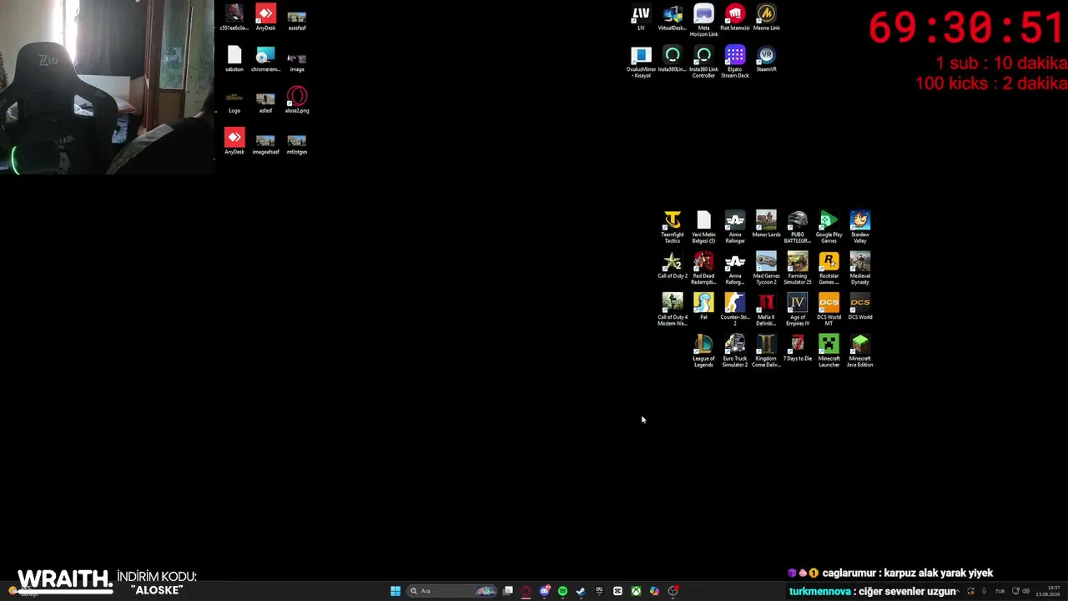
Task: Open Steam from the taskbar
Action: click(581, 591)
